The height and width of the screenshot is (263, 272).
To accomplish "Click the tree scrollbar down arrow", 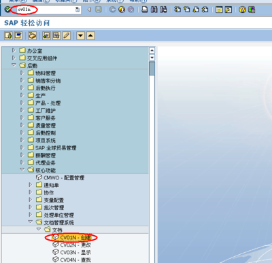I will 152,58.
